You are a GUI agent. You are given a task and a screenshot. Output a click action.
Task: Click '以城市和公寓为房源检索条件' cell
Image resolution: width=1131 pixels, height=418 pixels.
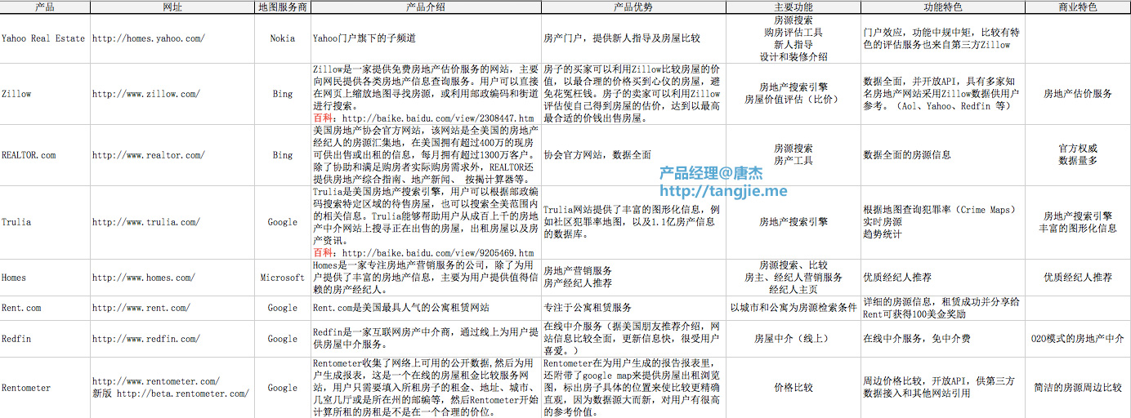[793, 308]
